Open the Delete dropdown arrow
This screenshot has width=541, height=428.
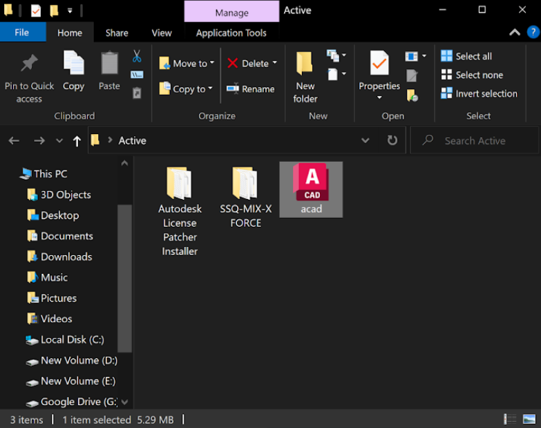pyautogui.click(x=274, y=63)
